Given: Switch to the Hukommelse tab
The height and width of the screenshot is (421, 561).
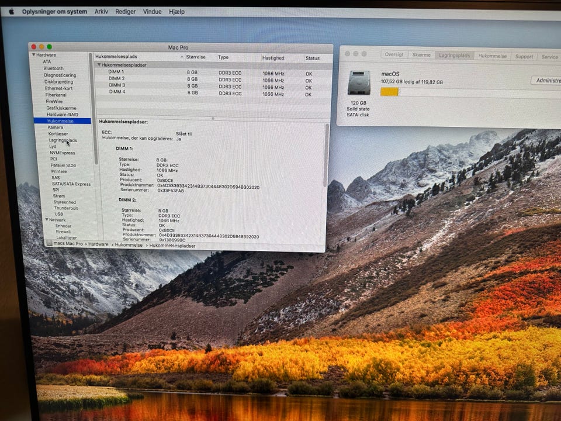Looking at the screenshot, I should click(492, 56).
